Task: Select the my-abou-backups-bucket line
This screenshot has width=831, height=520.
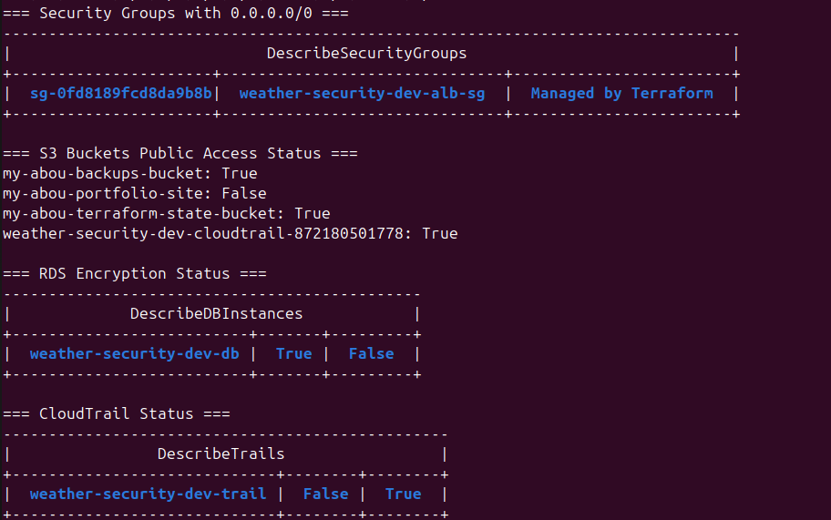Action: pyautogui.click(x=129, y=174)
